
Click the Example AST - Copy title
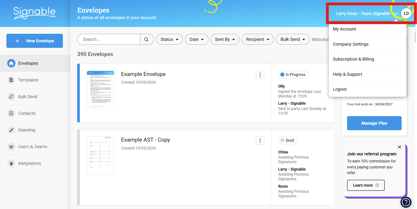(x=145, y=140)
